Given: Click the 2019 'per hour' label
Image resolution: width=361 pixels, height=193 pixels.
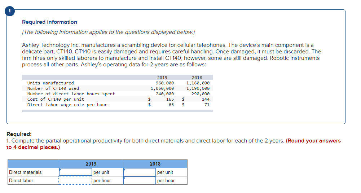Looking at the screenshot, I should [102, 181].
